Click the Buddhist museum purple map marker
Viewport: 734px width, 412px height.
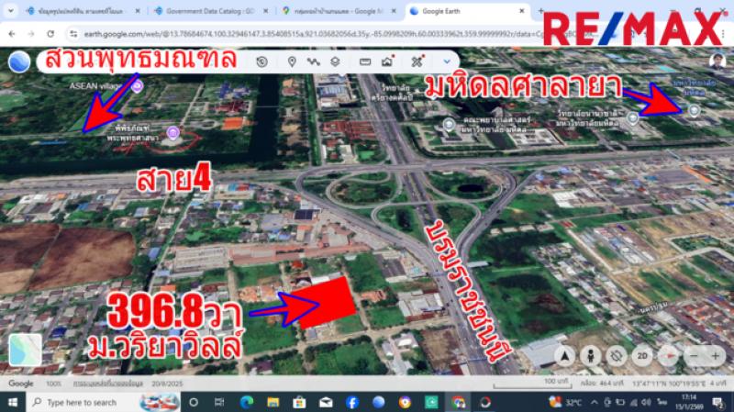pos(172,133)
